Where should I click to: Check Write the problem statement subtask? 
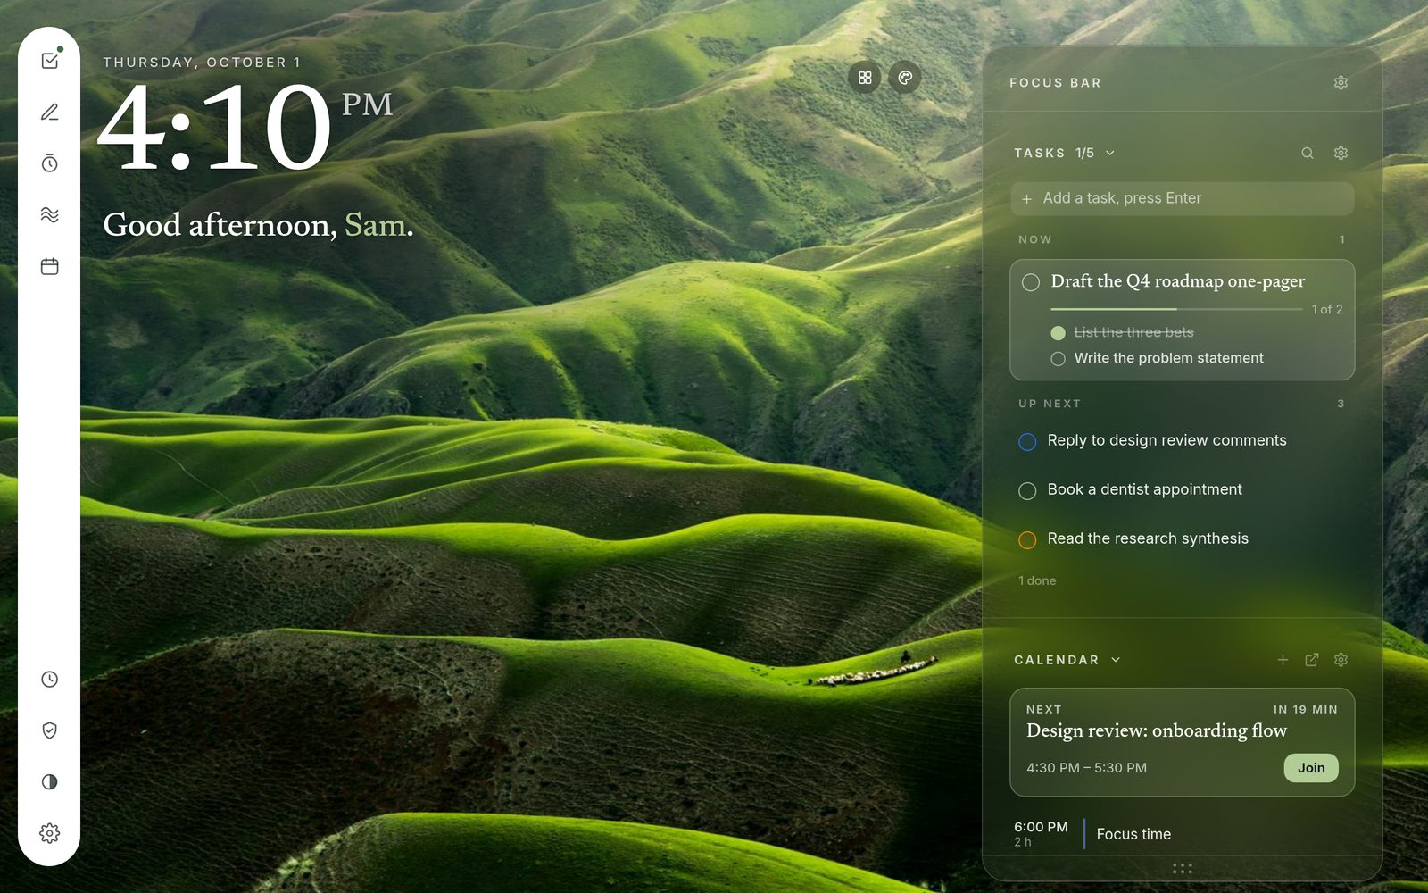click(1059, 359)
